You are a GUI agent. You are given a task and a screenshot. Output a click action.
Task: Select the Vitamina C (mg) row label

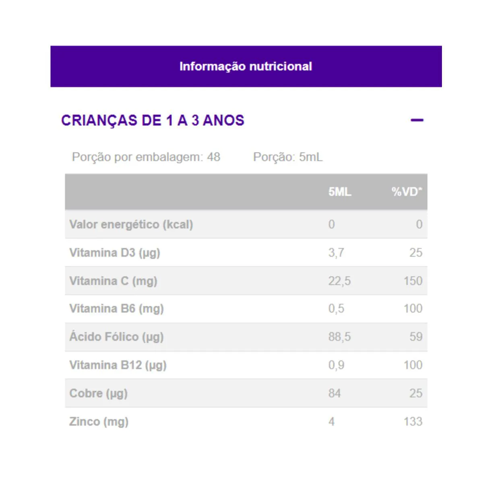coord(113,281)
